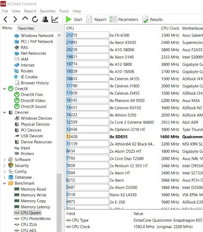Select the DirectX Files icon
The height and width of the screenshot is (232, 203).
click(17, 95)
